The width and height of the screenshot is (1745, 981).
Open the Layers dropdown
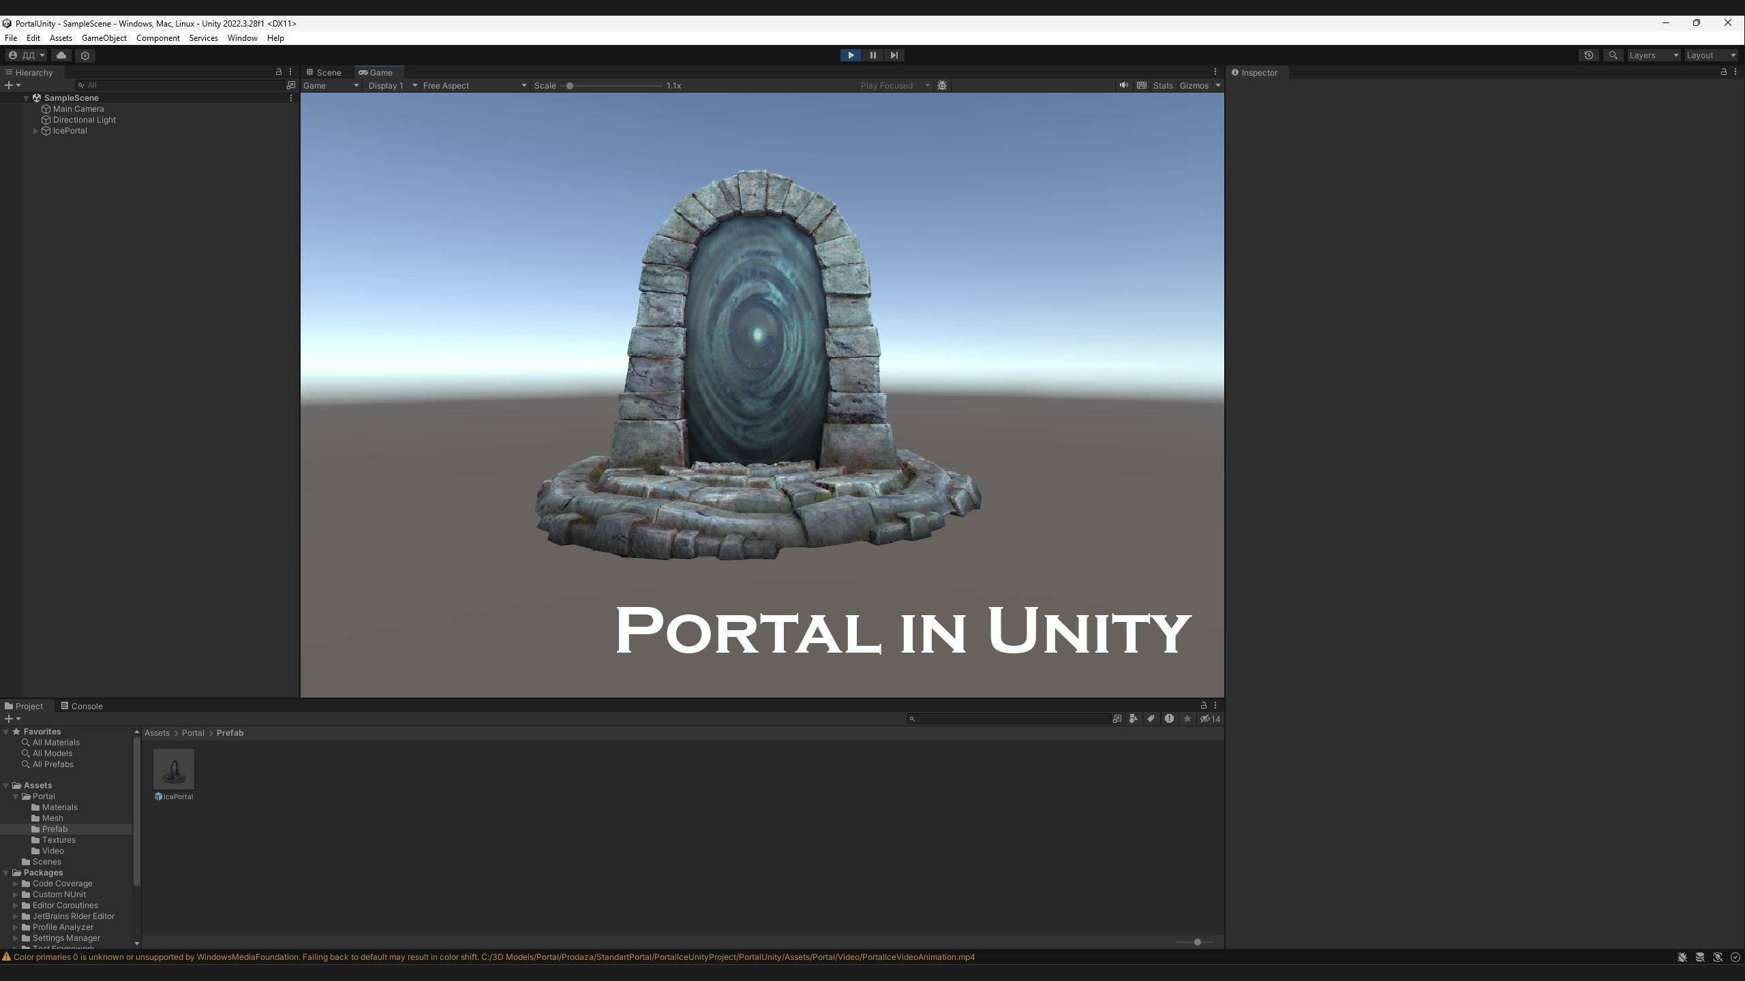coord(1653,55)
